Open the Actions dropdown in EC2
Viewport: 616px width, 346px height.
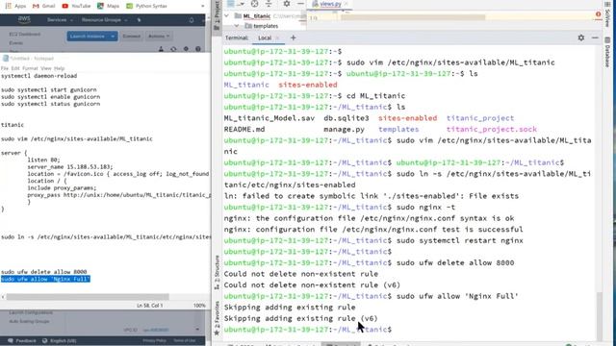(x=159, y=37)
